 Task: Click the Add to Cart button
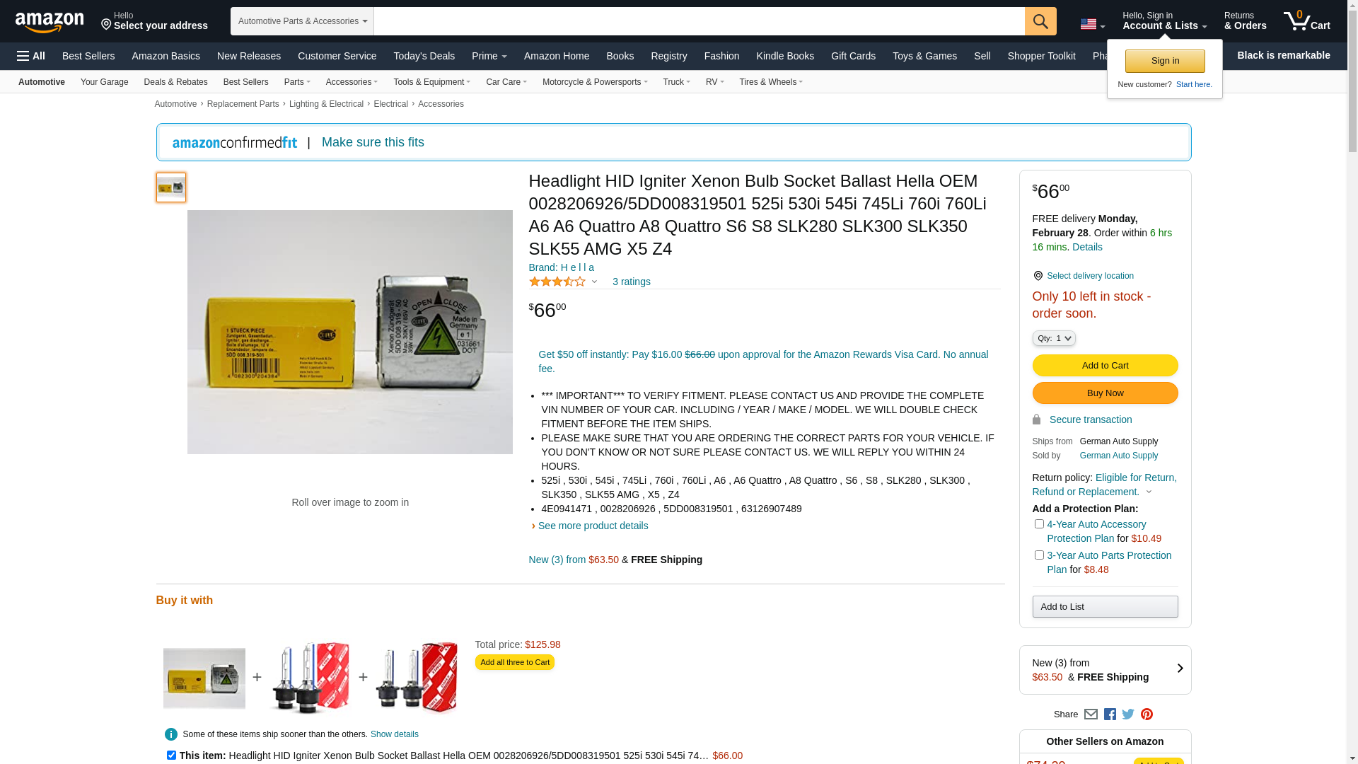pos(1105,366)
